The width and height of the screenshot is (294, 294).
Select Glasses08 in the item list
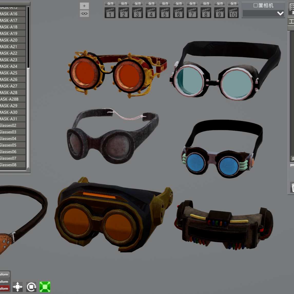coord(13,165)
